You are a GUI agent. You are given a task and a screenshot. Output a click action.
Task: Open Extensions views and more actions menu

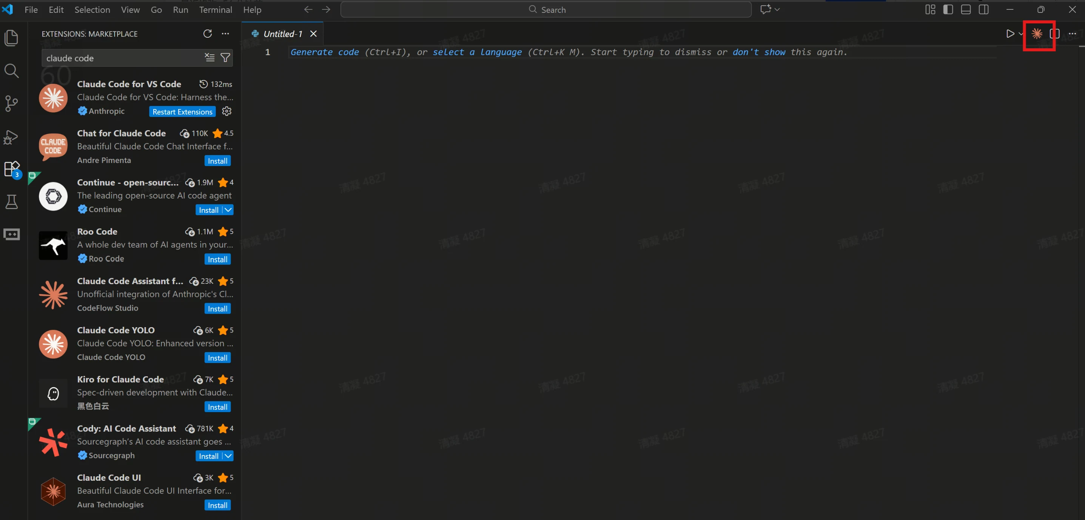click(225, 34)
